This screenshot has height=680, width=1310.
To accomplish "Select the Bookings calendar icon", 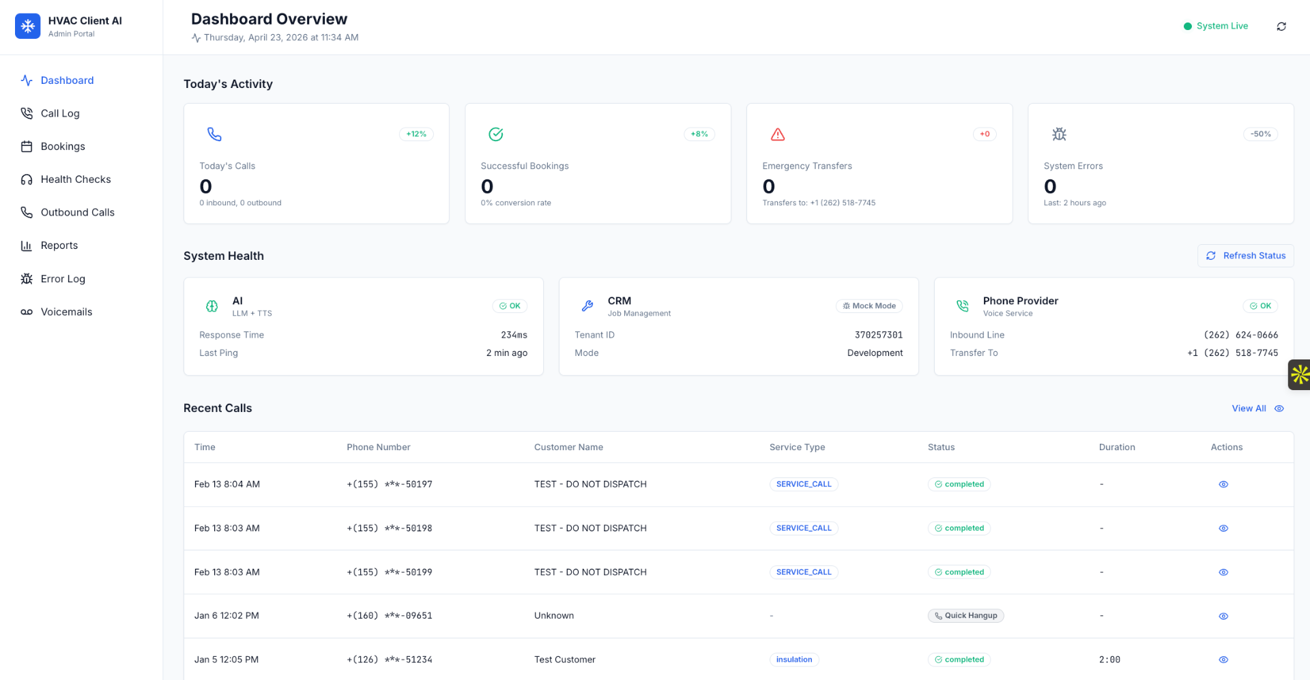I will coord(27,146).
